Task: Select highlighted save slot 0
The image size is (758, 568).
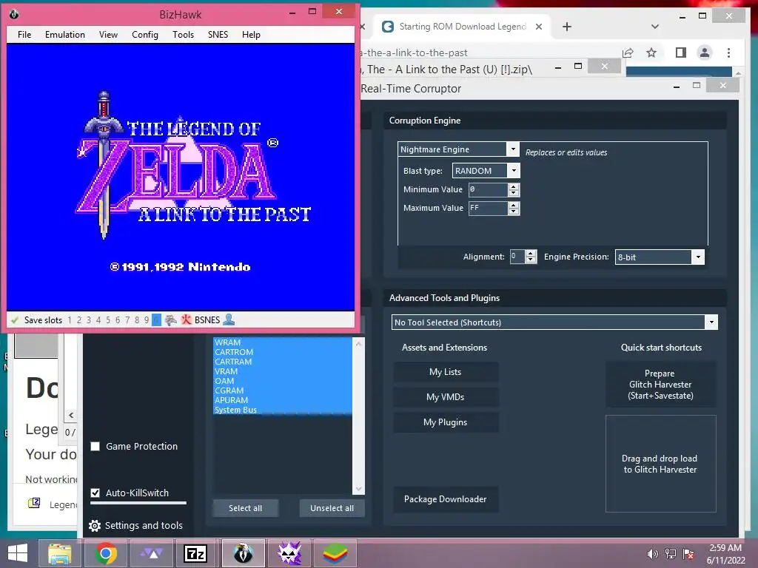Action: [157, 319]
